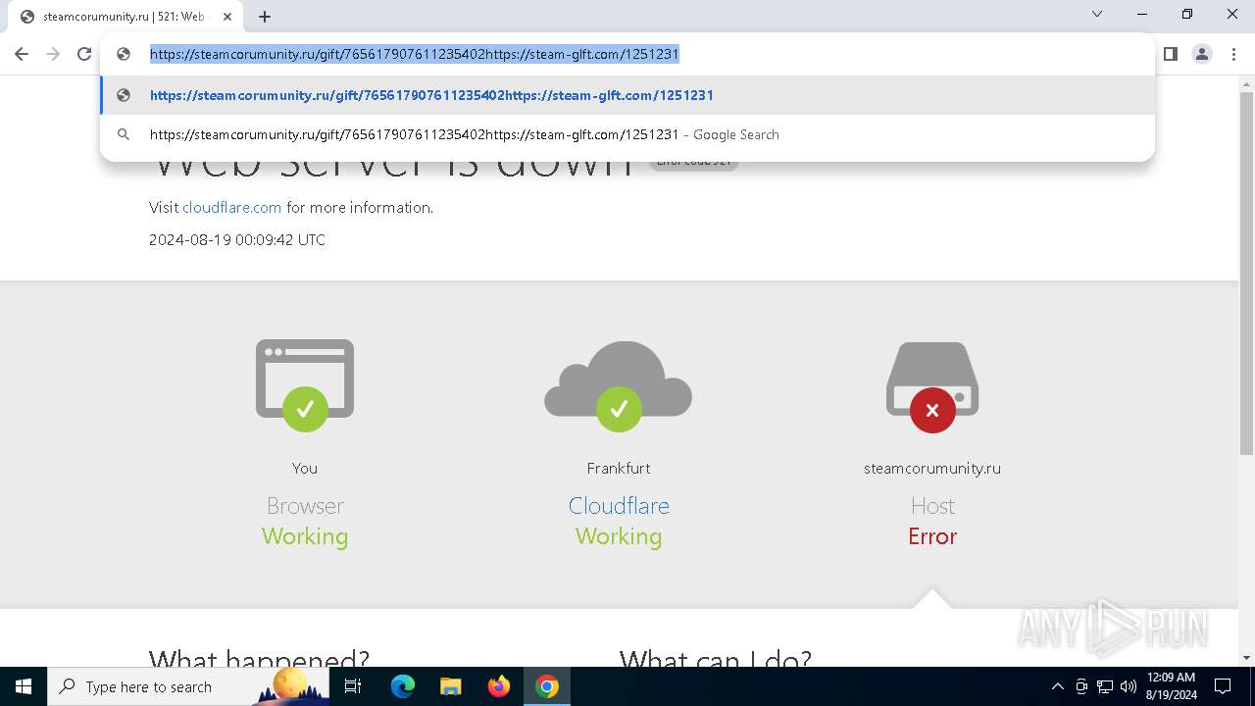Restore down the Chrome window

point(1187,14)
